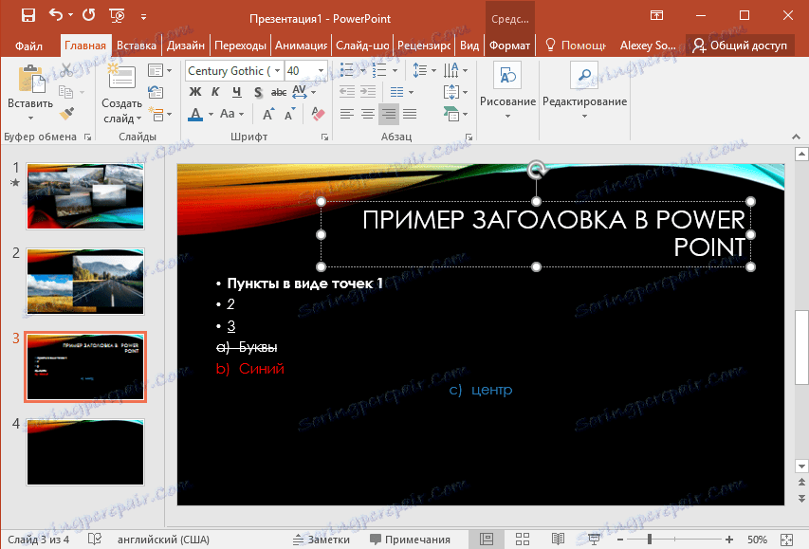Toggle the bulleted list formatting
809x549 pixels.
click(346, 69)
